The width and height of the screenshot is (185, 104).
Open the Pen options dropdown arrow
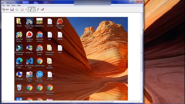(35, 9)
